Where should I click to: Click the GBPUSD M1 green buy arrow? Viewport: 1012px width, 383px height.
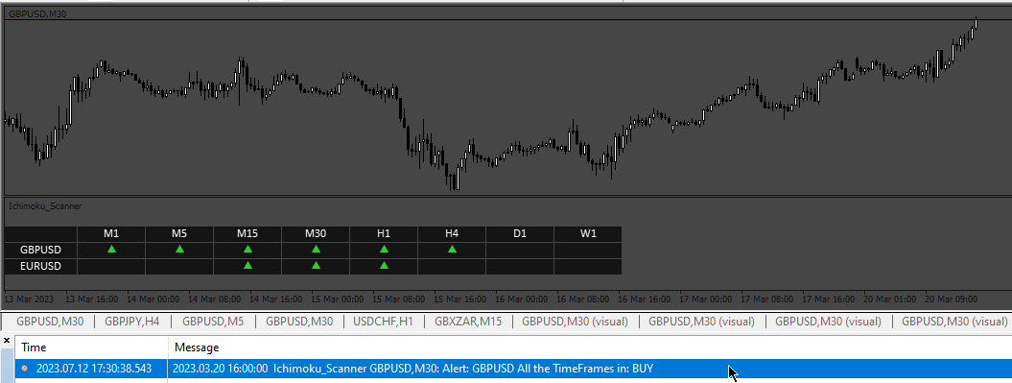[x=111, y=249]
